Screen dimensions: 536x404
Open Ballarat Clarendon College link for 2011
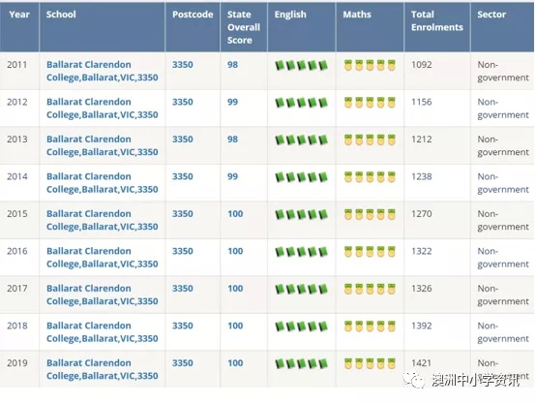(x=103, y=71)
